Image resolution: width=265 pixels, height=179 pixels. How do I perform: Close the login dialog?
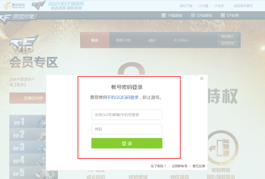point(202,78)
